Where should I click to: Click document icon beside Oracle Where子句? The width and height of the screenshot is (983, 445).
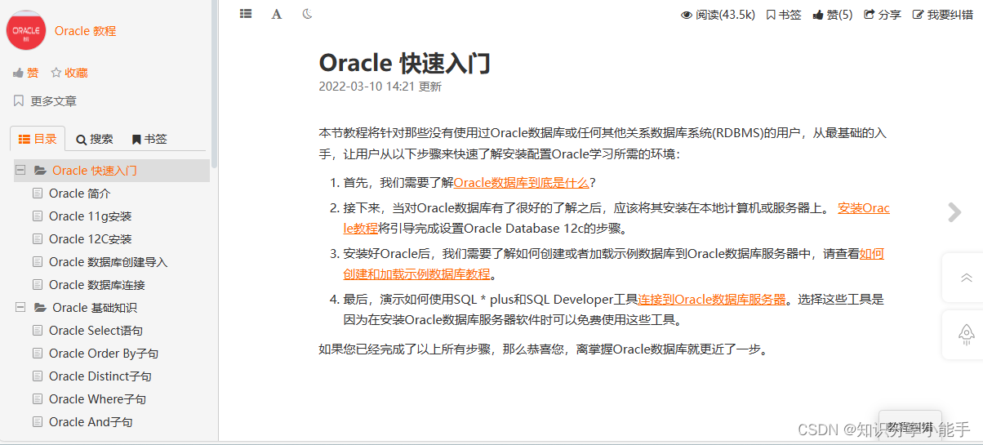click(x=37, y=399)
